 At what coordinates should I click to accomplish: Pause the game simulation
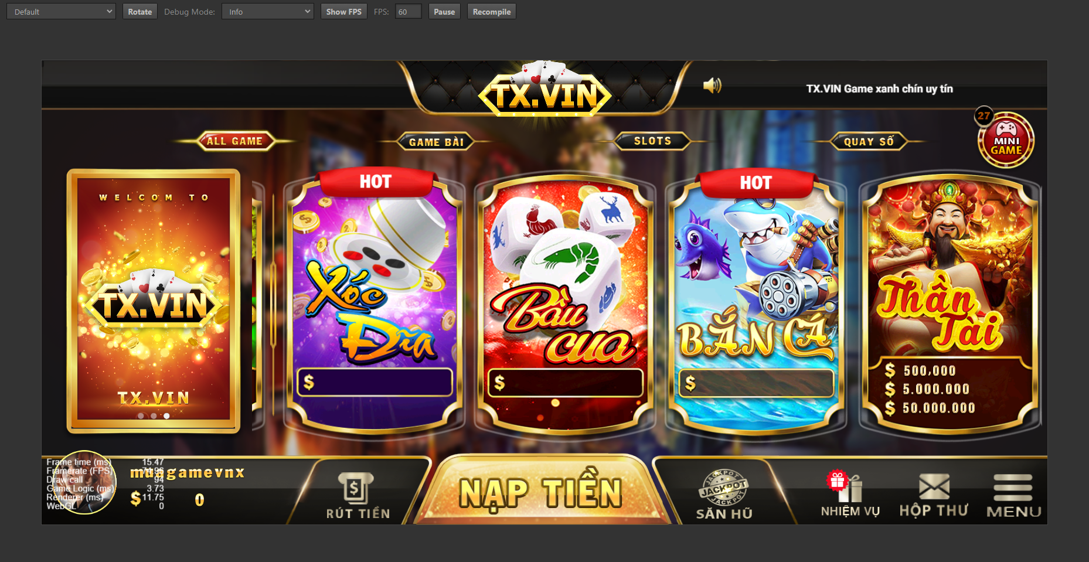pyautogui.click(x=444, y=12)
